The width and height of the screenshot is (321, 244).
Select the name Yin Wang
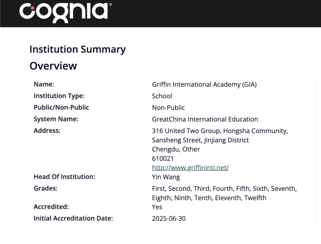[x=166, y=177]
